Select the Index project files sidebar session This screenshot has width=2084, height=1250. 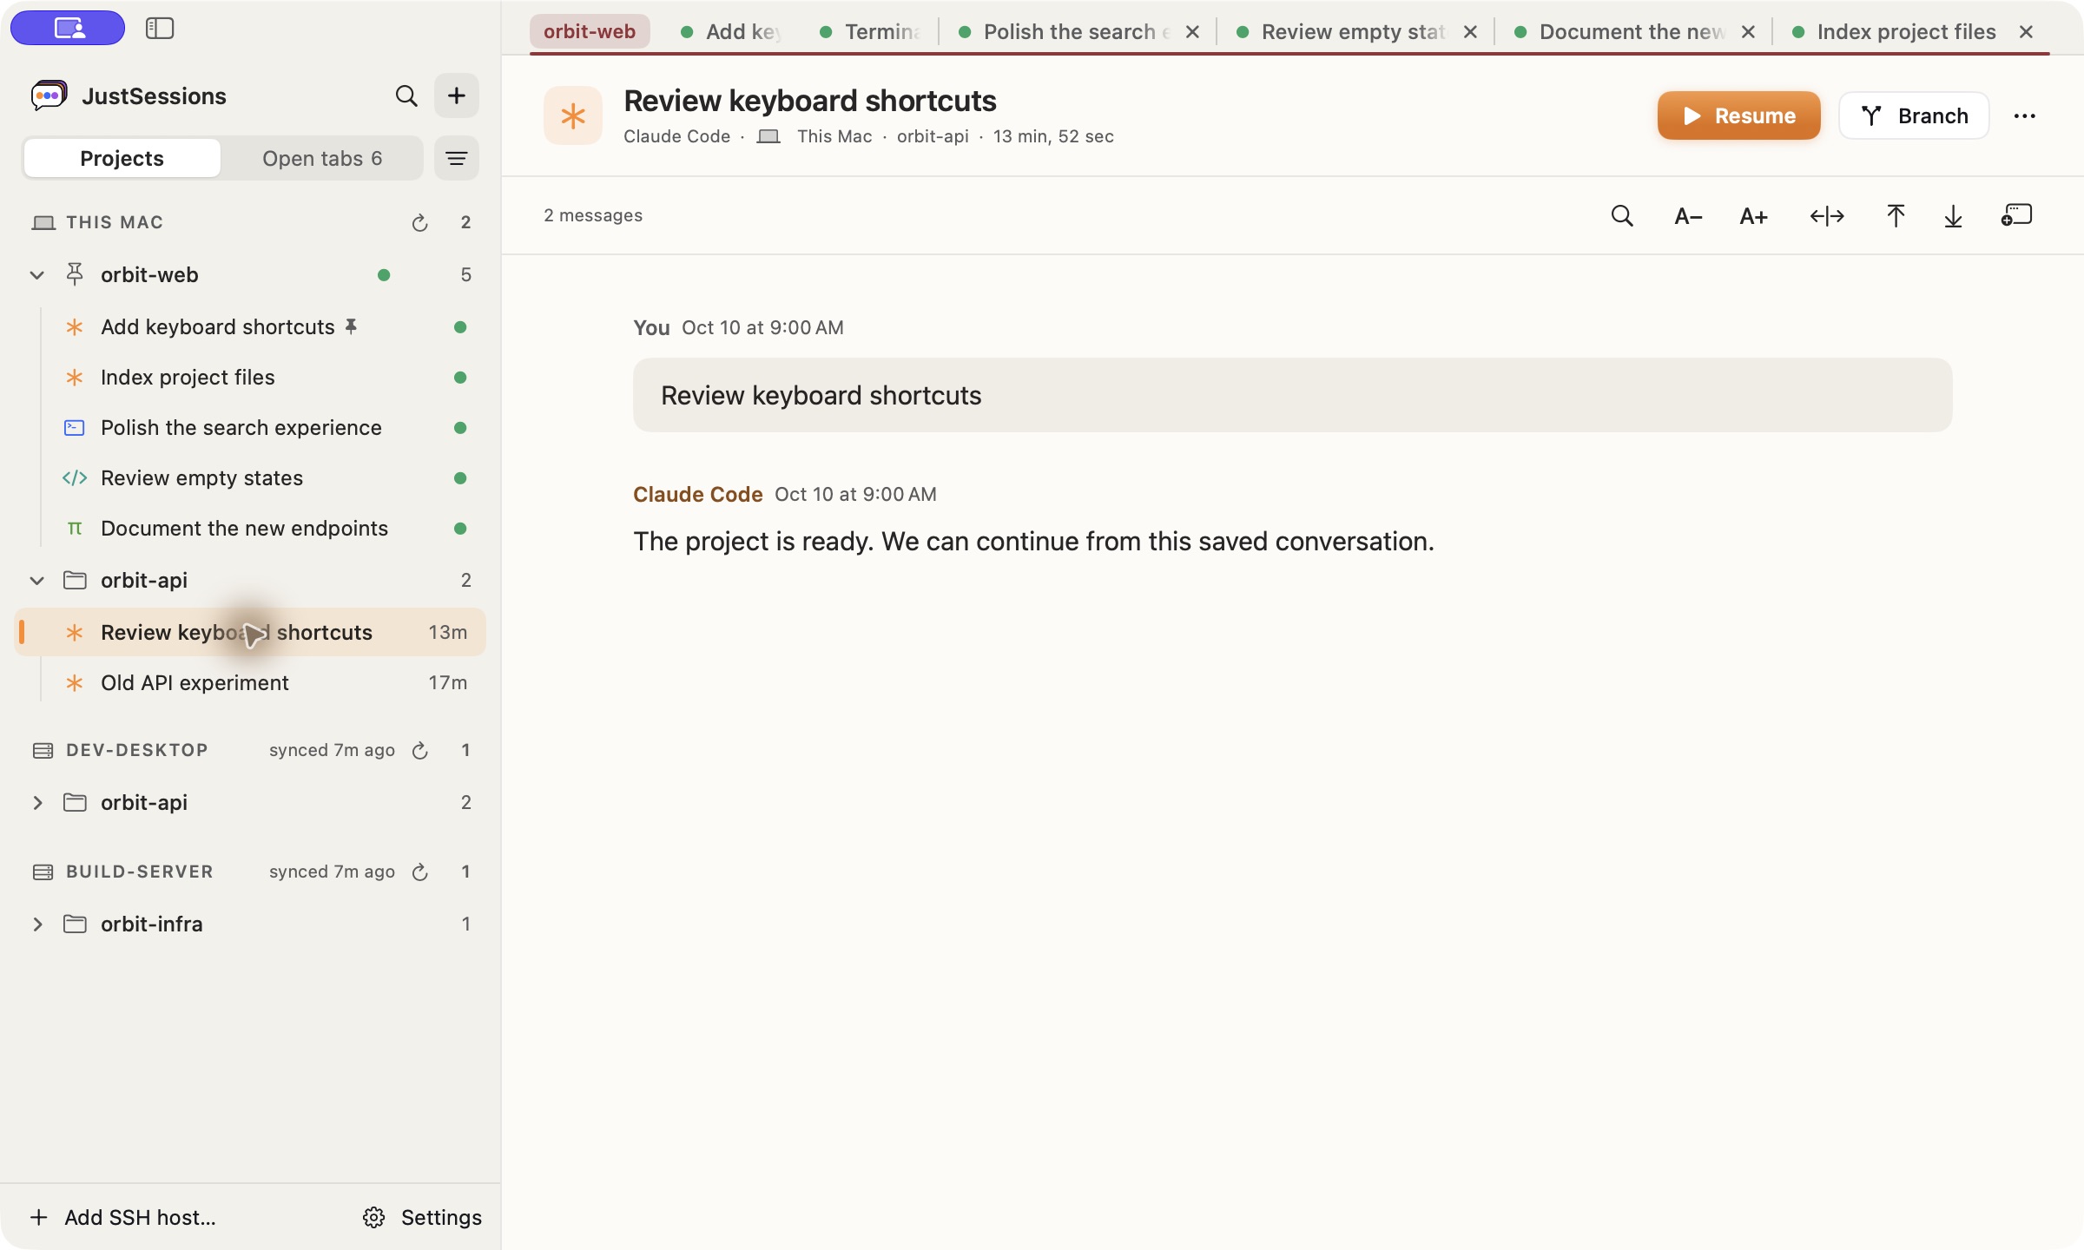250,378
